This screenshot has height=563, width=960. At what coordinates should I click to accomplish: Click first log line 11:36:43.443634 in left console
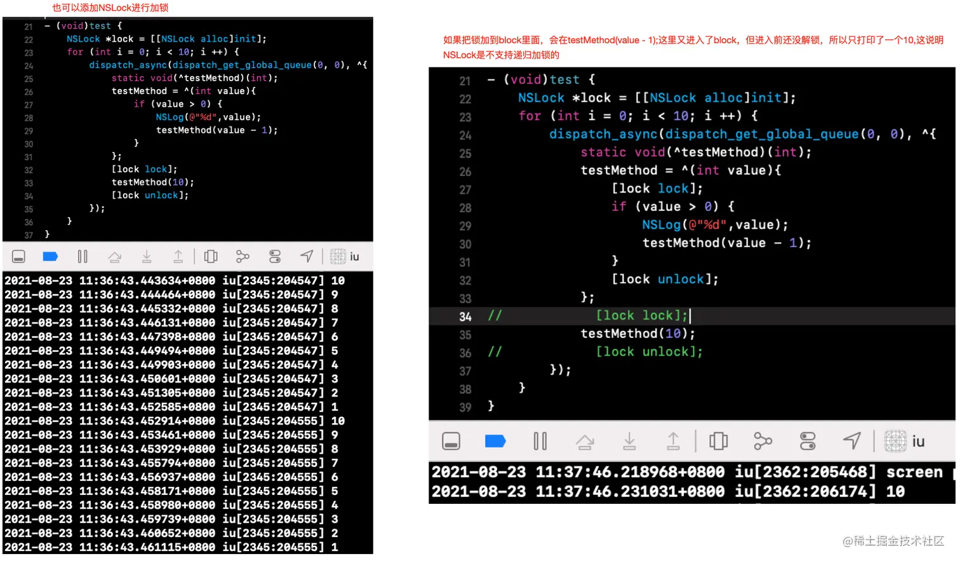coord(175,281)
